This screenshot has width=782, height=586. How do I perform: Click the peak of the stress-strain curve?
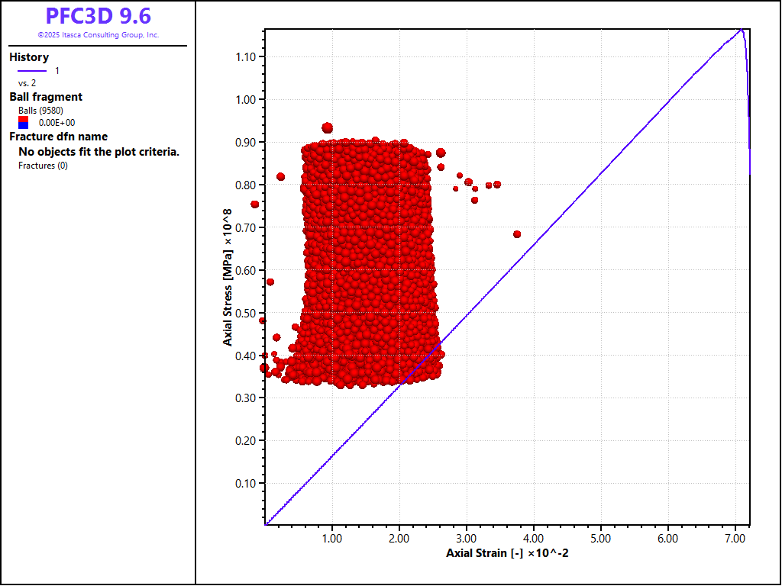pyautogui.click(x=740, y=30)
